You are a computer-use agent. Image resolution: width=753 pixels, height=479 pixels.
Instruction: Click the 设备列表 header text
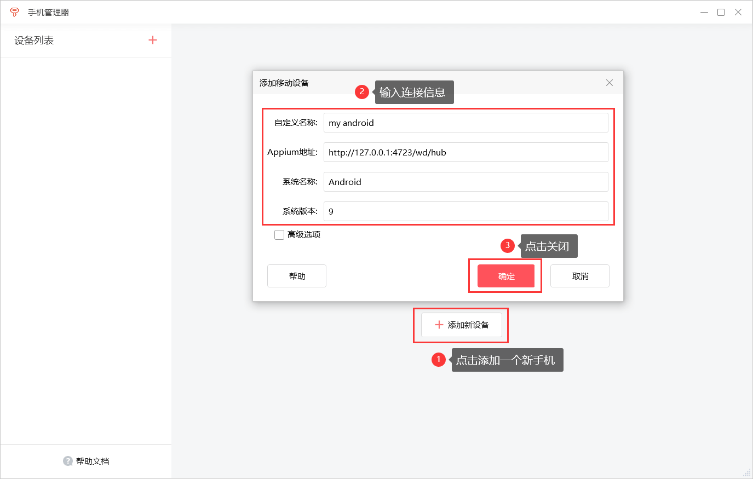[x=34, y=41]
